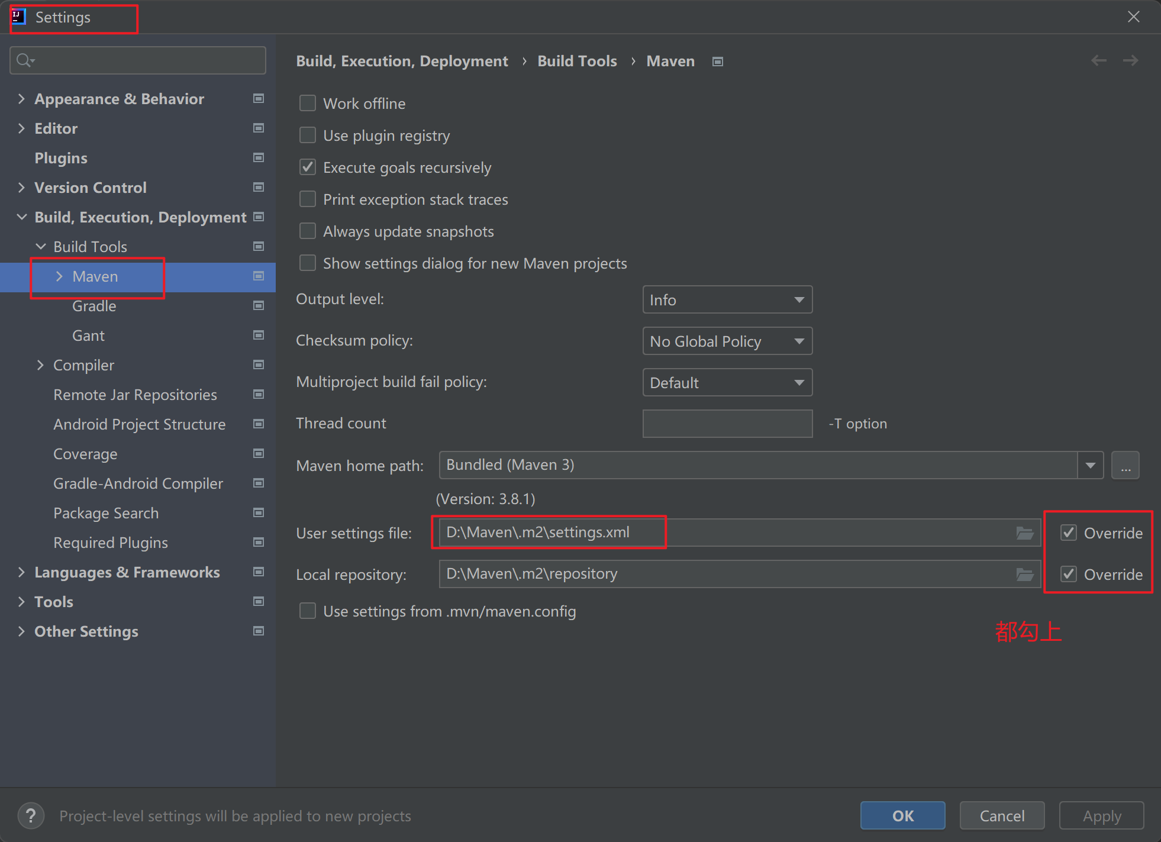
Task: Select Gradle in the settings tree
Action: point(94,306)
